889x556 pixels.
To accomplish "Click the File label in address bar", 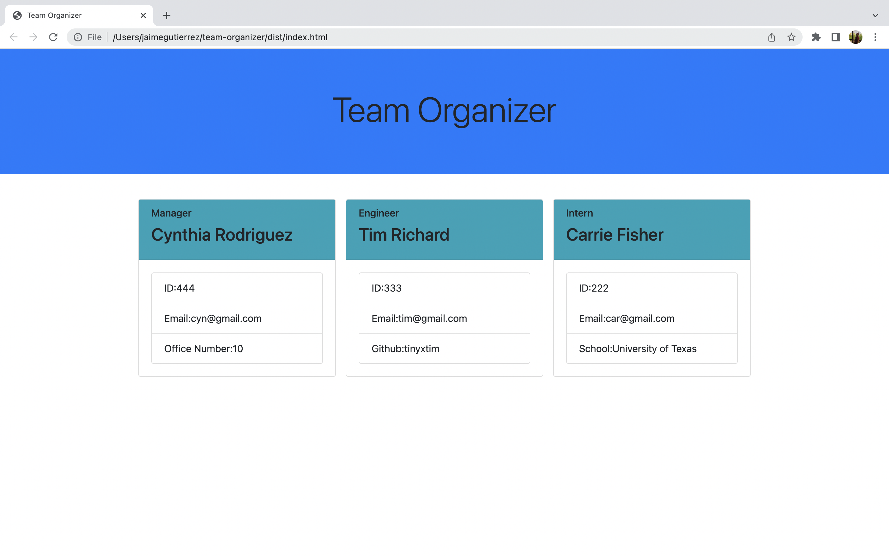I will (94, 37).
